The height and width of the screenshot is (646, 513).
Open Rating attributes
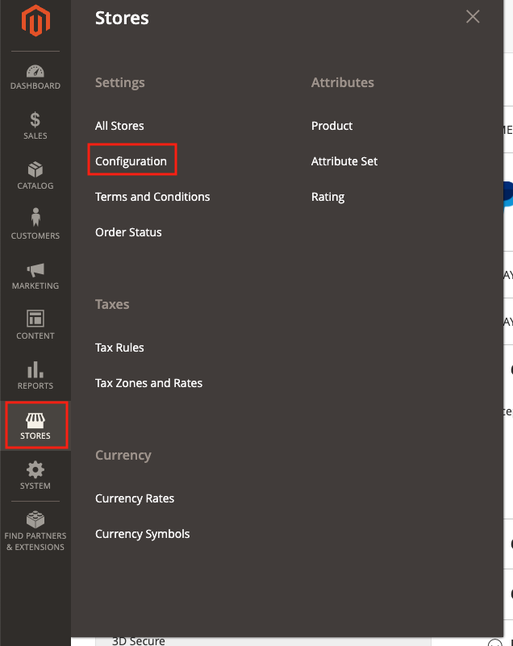tap(327, 197)
